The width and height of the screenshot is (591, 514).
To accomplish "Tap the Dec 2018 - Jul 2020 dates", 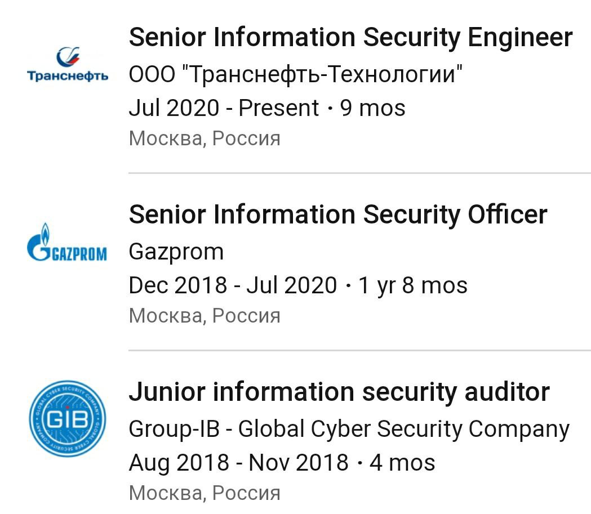I will [233, 285].
